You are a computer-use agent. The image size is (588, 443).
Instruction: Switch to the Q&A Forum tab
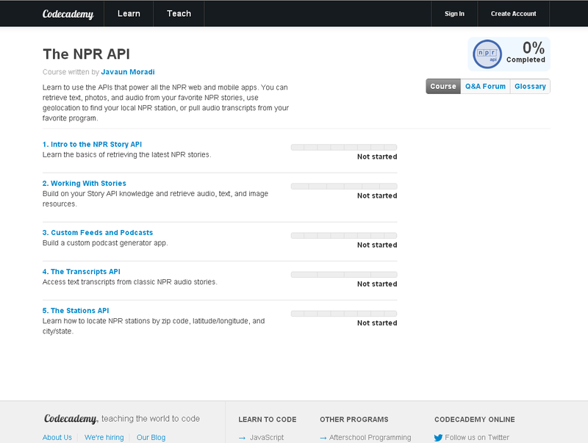(x=485, y=86)
